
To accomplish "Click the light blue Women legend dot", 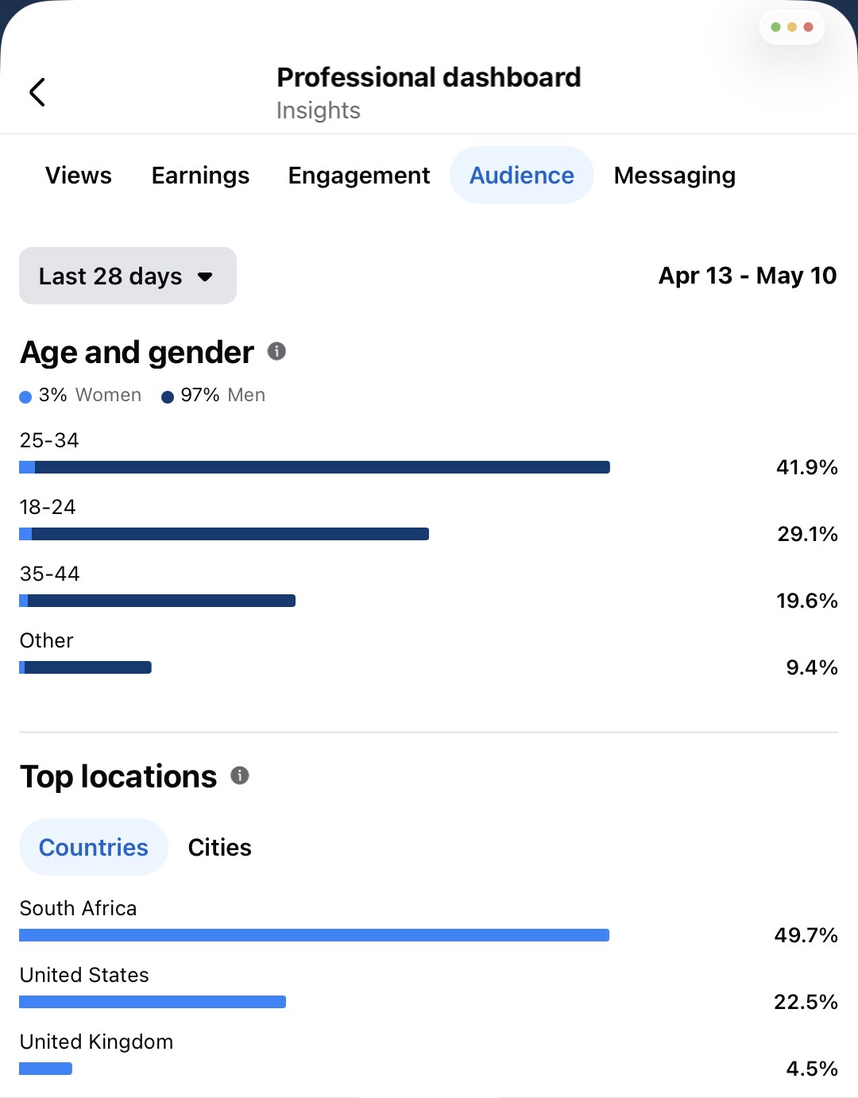I will [25, 396].
